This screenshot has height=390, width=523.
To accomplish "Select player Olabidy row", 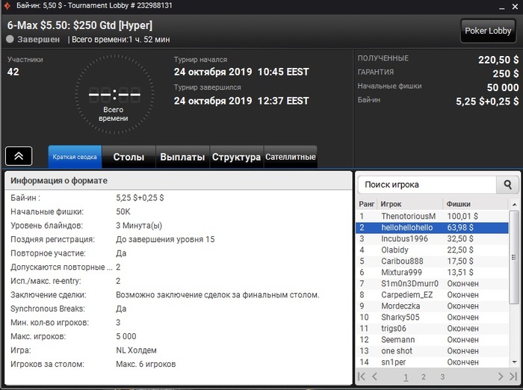I will point(433,250).
